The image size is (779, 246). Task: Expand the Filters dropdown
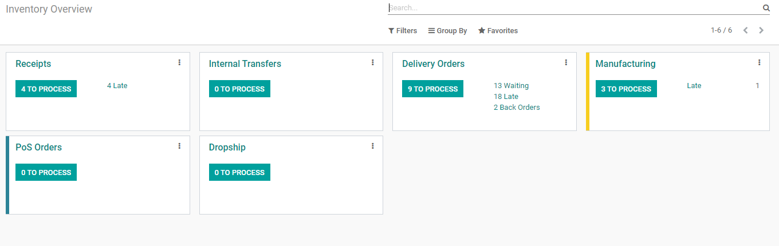(x=403, y=31)
